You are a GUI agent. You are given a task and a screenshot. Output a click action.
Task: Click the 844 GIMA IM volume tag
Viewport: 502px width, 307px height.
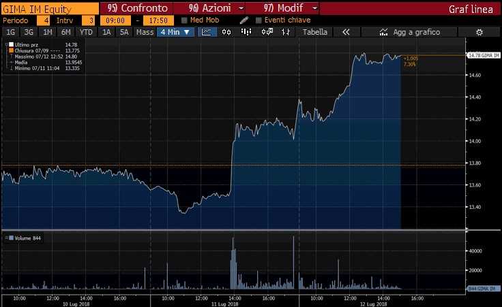click(x=484, y=289)
